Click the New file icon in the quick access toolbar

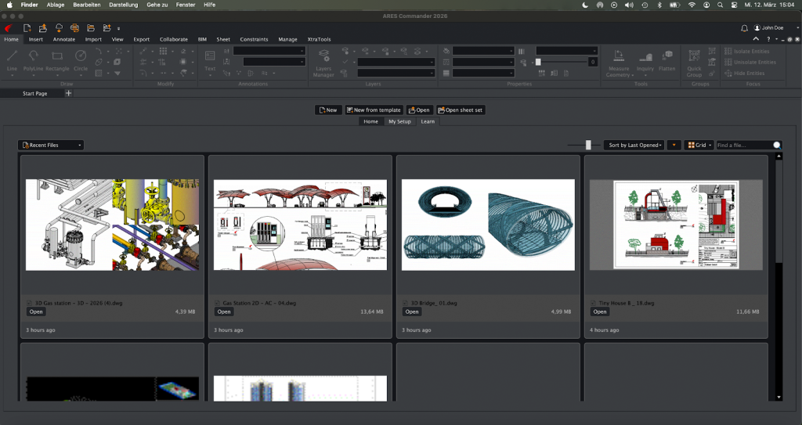pos(27,28)
